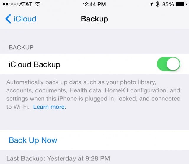The image size is (189, 164).
Task: Tap the Bluetooth status icon
Action: [158, 4]
